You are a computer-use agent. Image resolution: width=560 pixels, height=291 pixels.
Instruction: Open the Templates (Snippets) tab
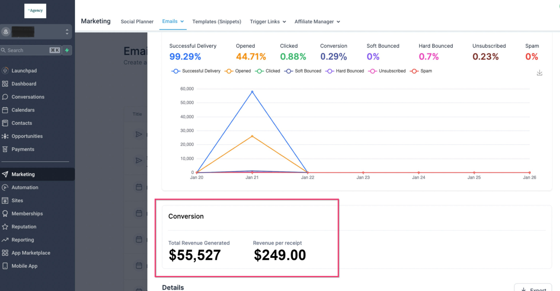217,22
